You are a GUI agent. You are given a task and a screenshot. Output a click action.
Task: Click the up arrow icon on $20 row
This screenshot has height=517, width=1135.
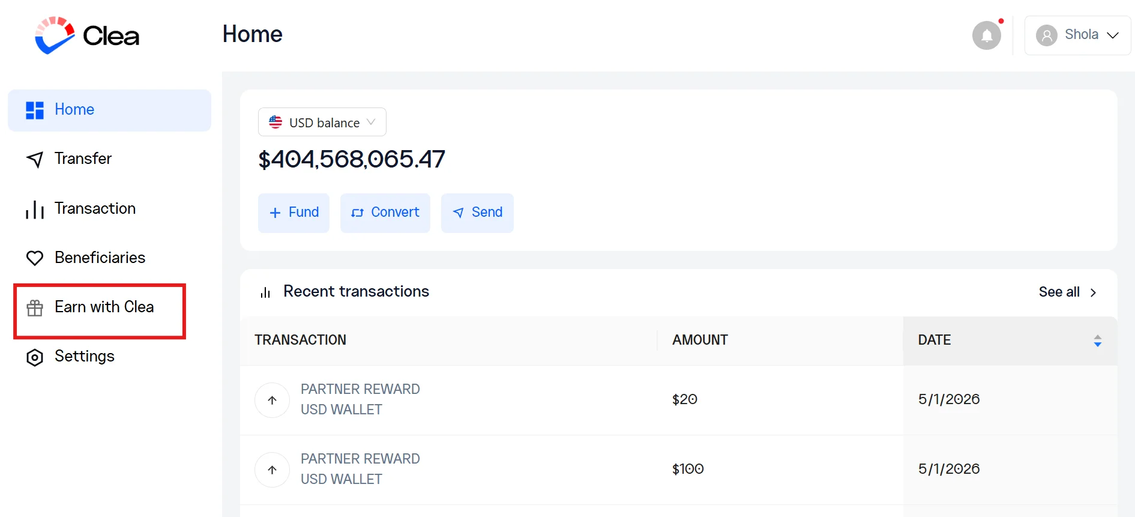pos(272,400)
